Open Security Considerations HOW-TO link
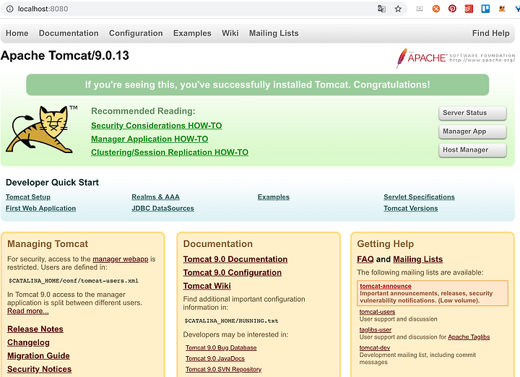 157,126
